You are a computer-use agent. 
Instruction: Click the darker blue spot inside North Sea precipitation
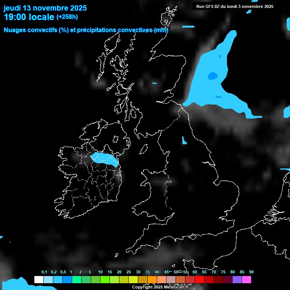[213, 76]
